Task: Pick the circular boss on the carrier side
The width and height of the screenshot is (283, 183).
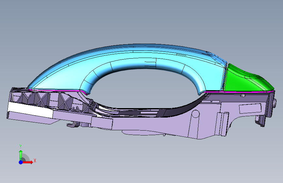Action: pos(195,114)
